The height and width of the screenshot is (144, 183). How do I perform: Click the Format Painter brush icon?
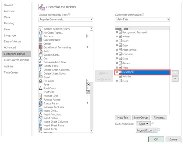40,99
